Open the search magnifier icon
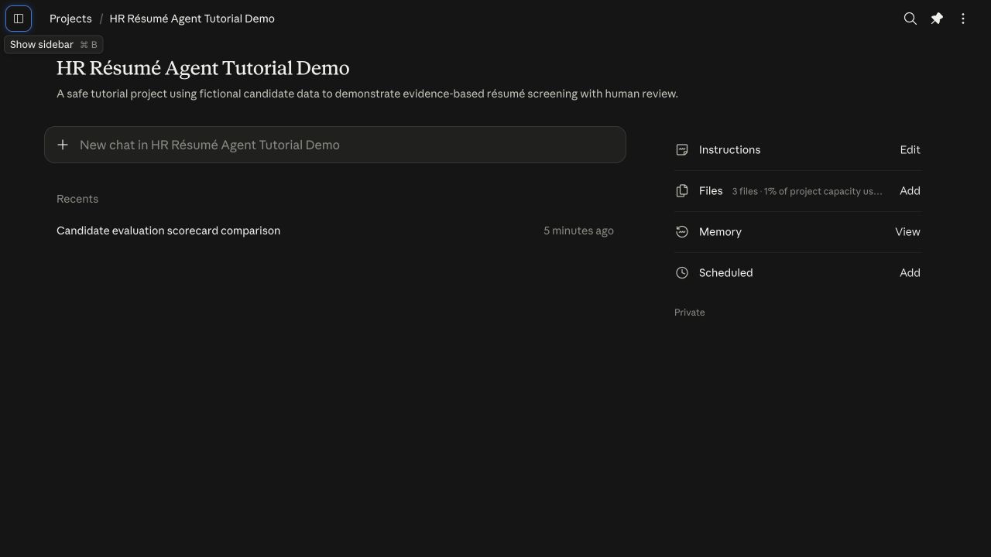991x557 pixels. coord(910,19)
